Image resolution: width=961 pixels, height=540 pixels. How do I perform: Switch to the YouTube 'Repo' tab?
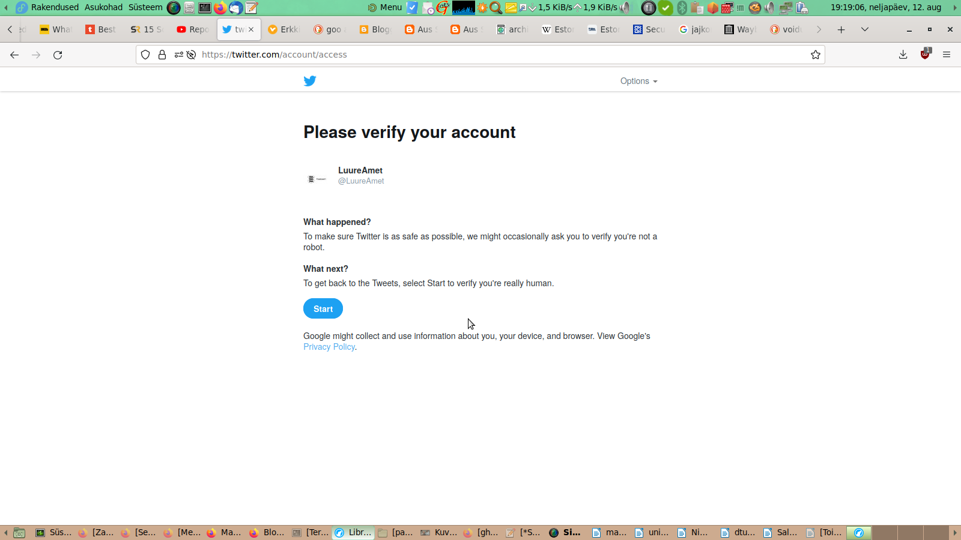[x=192, y=29]
